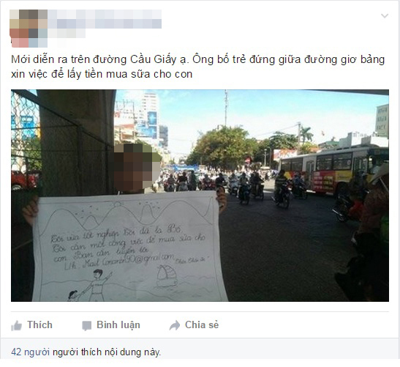Screen dimensions: 400x367
Task: Click the blurred timestamp below the poster name
Action: click(x=67, y=33)
